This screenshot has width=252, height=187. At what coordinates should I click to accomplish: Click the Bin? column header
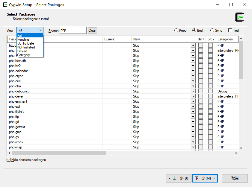click(201, 39)
